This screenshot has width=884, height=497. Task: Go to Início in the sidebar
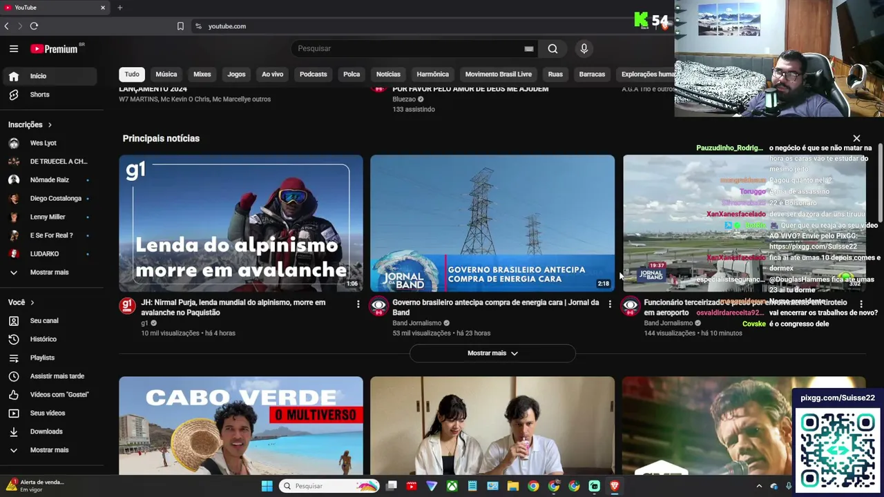[50, 76]
